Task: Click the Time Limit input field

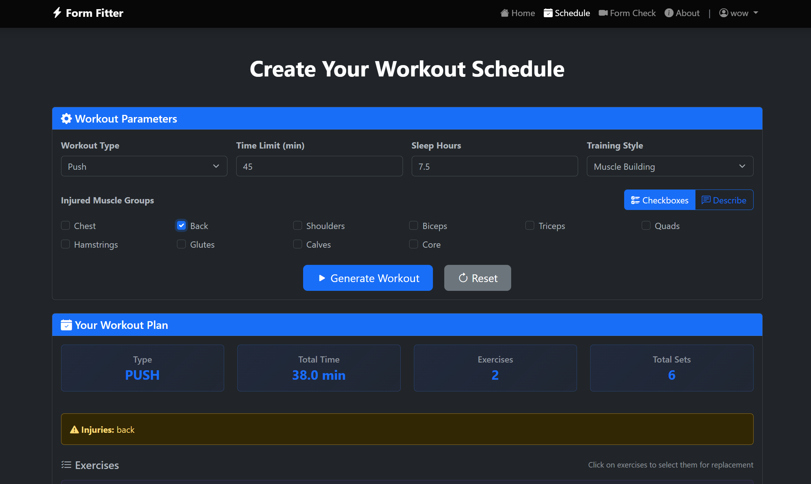Action: pos(319,166)
